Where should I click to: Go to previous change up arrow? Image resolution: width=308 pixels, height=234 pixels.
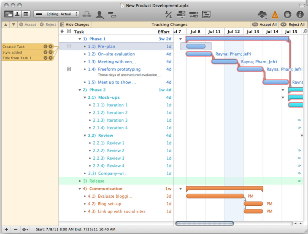click(6, 25)
